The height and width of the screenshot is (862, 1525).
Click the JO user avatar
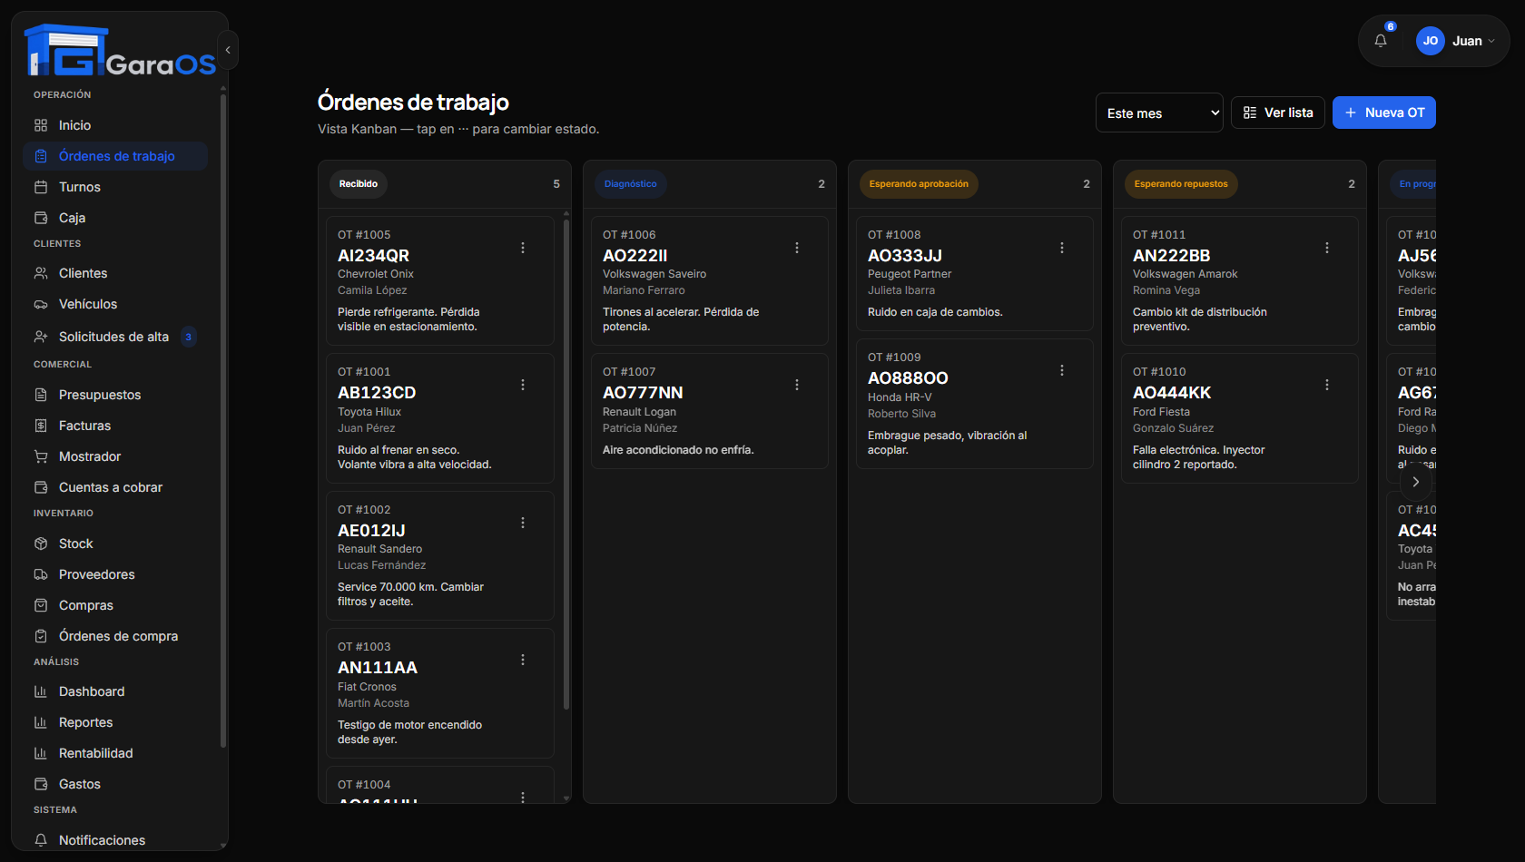click(1431, 41)
